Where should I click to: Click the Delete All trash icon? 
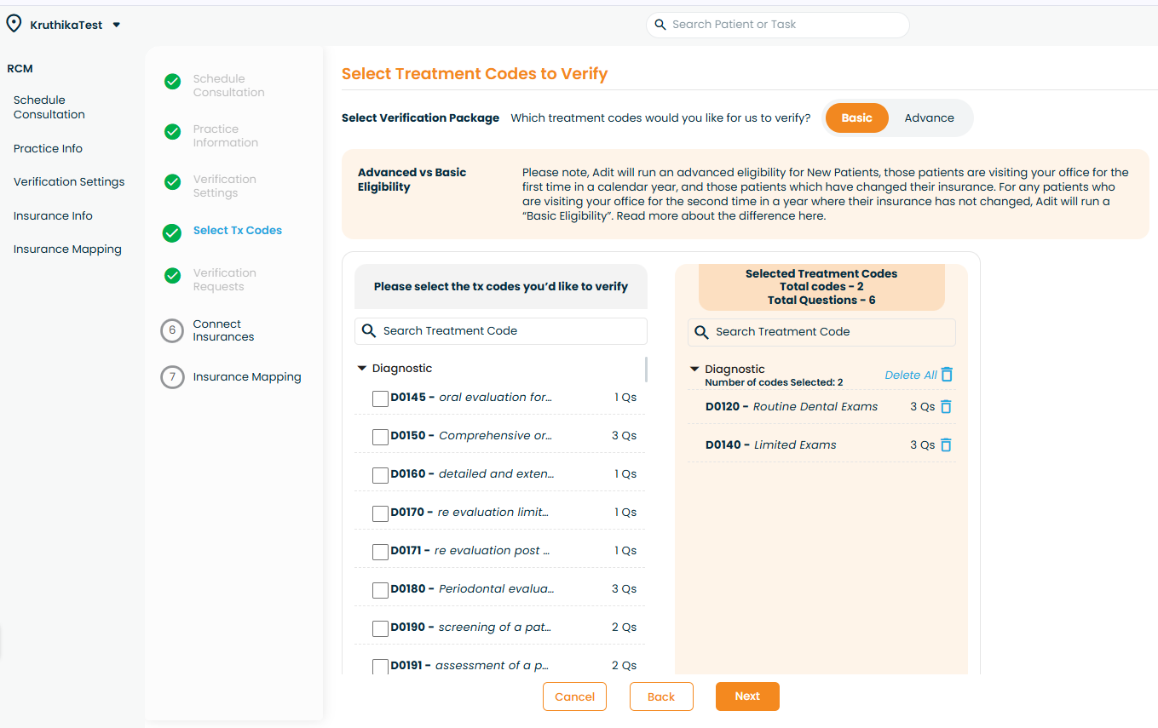(x=947, y=375)
